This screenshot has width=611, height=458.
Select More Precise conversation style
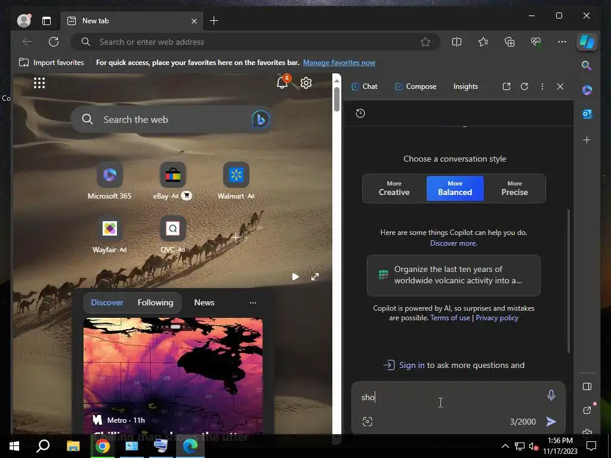click(x=514, y=188)
